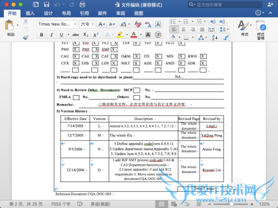This screenshot has width=278, height=208.
Task: Toggle the BWH checkbox
Action: pos(203,57)
